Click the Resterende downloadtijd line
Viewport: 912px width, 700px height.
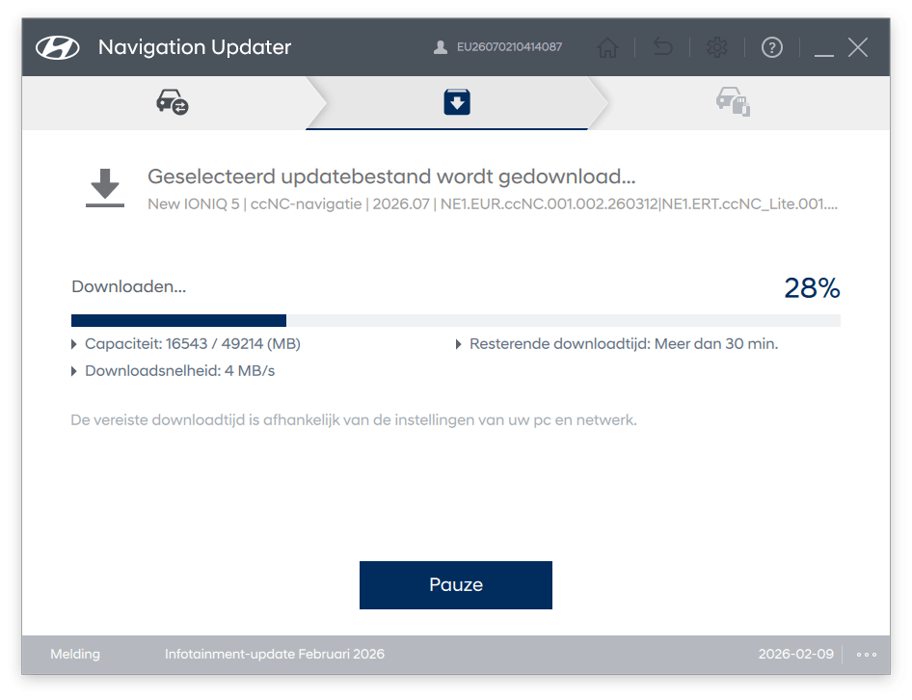[624, 344]
